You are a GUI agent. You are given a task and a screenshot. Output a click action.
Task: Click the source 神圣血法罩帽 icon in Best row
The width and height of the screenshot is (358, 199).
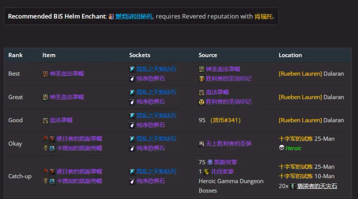pyautogui.click(x=201, y=69)
